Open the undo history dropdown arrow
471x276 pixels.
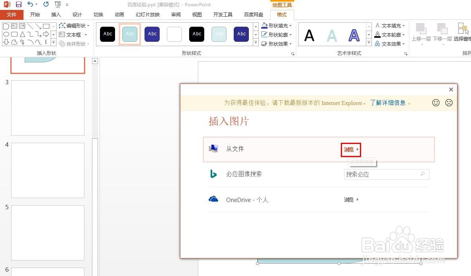(36, 4)
